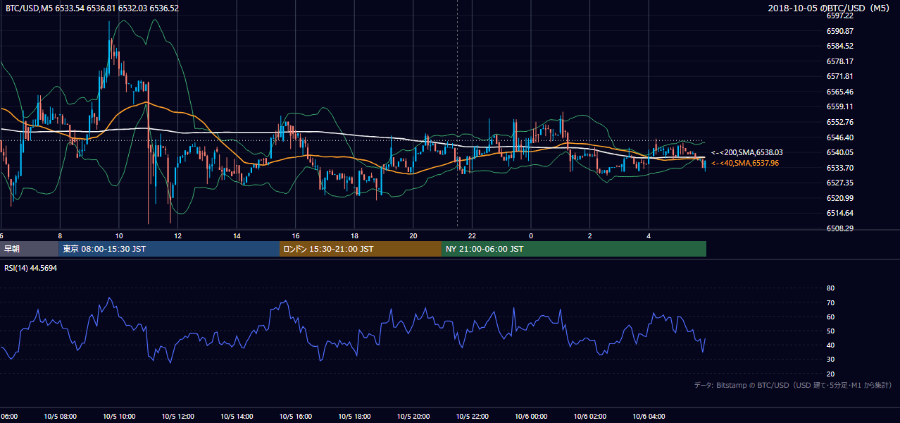Click price axis value 6552.76
The width and height of the screenshot is (900, 423).
pos(840,122)
